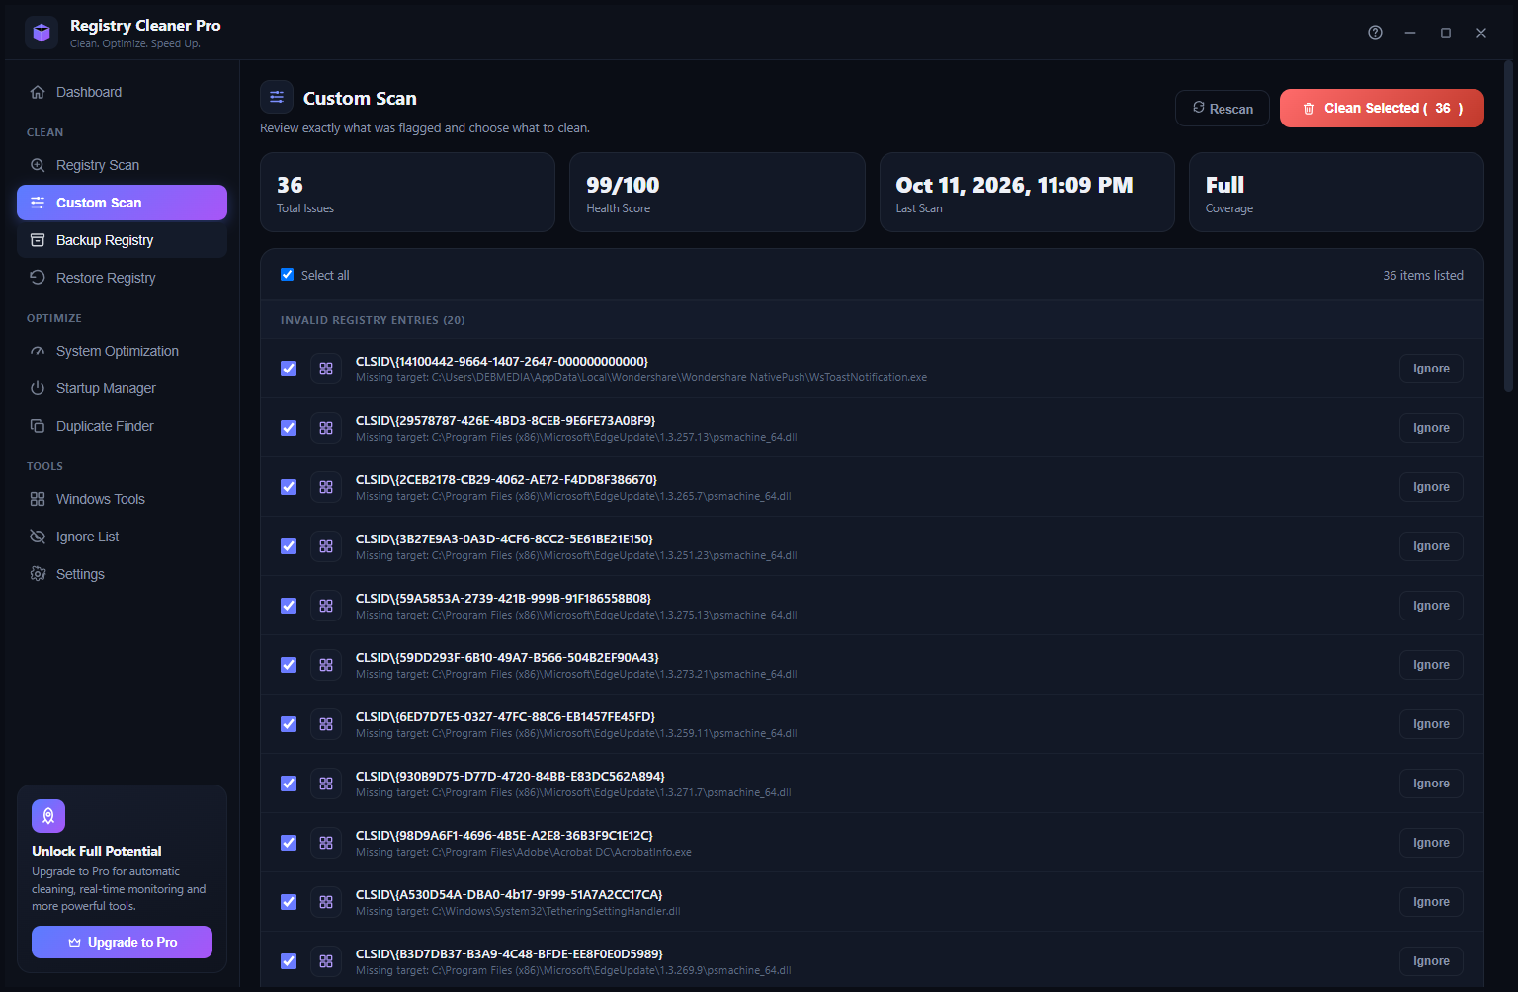
Task: Click the vertical scrollbar on the right edge
Action: coord(1508,227)
